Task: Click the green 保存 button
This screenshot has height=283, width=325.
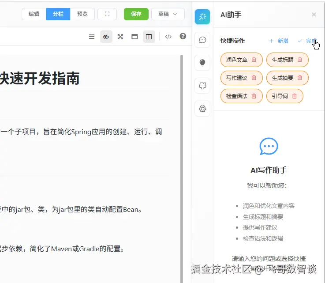Action: [136, 14]
